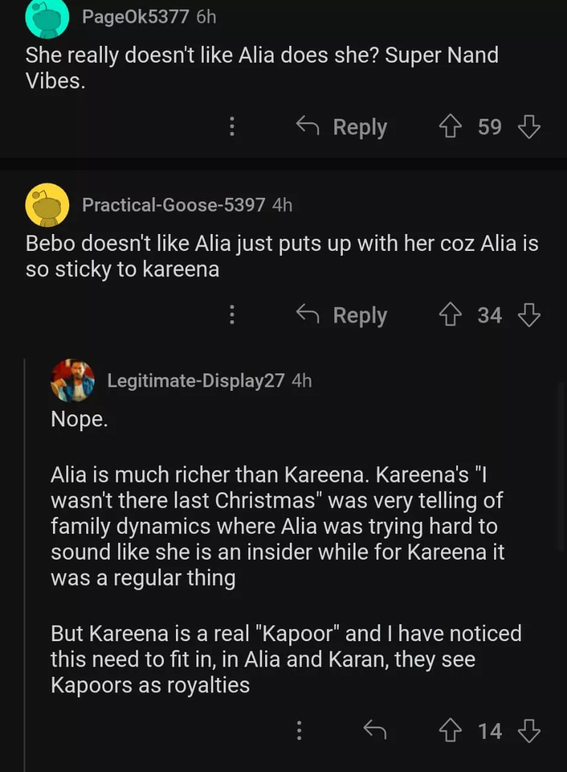567x772 pixels.
Task: Downvote Practical-Goose-5397's comment
Action: (529, 315)
